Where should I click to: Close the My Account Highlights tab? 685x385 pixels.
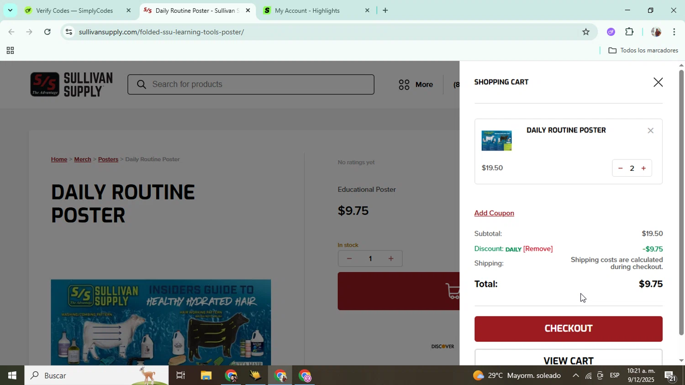click(x=367, y=11)
